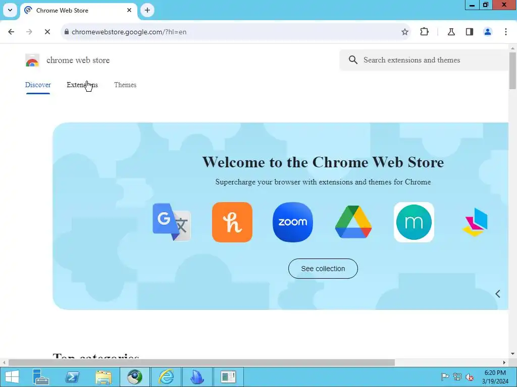Screen dimensions: 517x387
Task: Launch Server Manager from taskbar
Action: click(41, 377)
